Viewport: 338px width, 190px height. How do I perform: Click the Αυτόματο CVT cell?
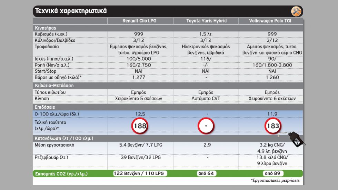click(x=206, y=98)
